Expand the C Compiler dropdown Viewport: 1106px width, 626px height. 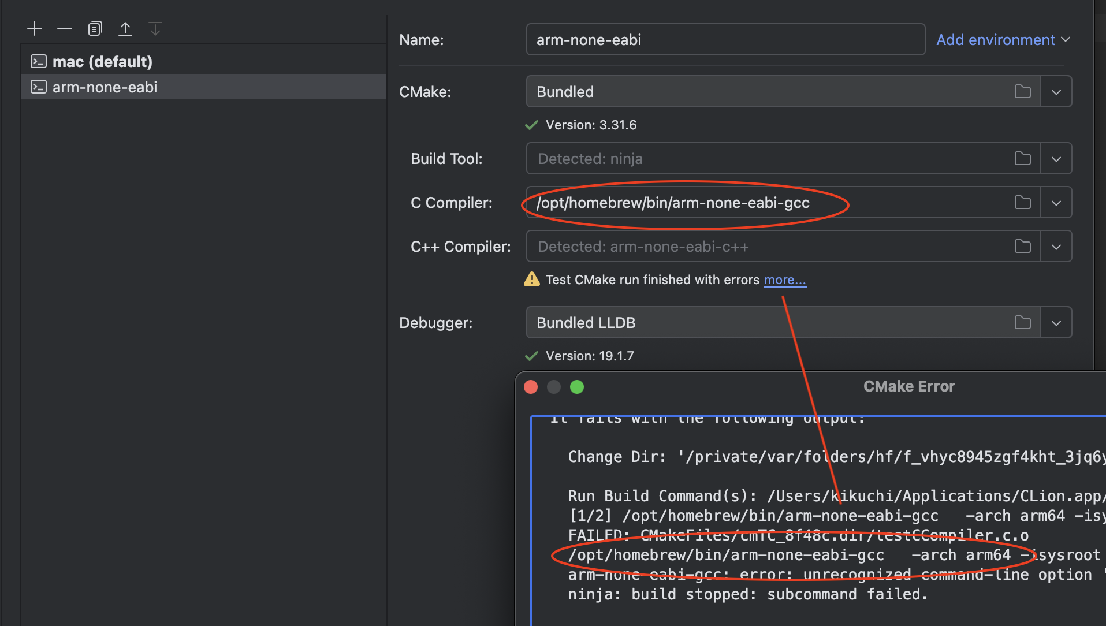[1056, 202]
